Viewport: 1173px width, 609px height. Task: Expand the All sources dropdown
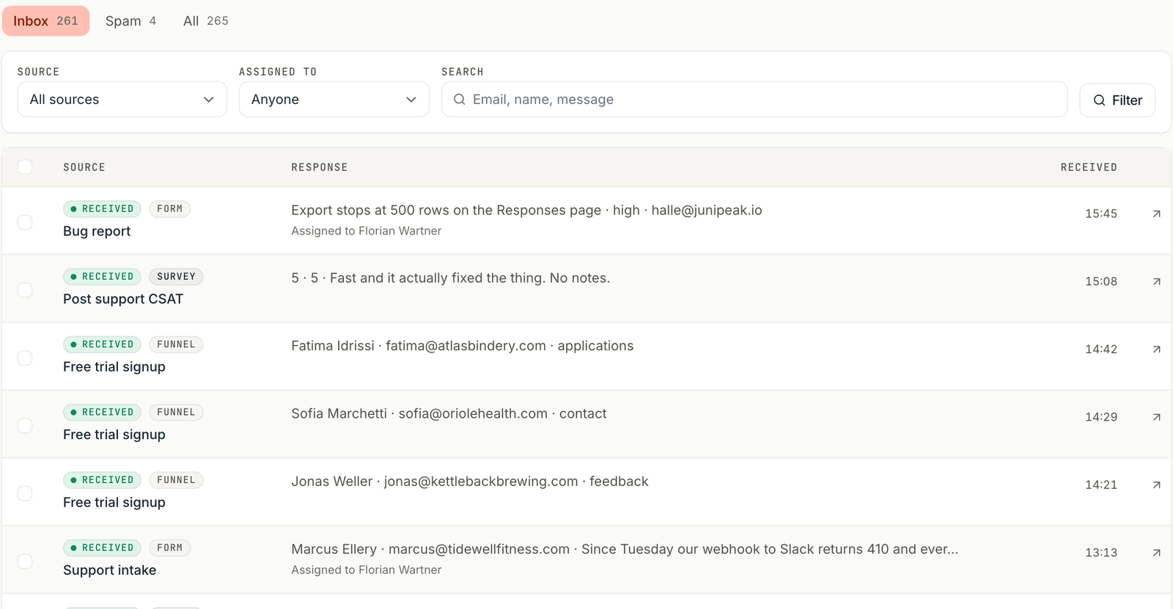[122, 100]
